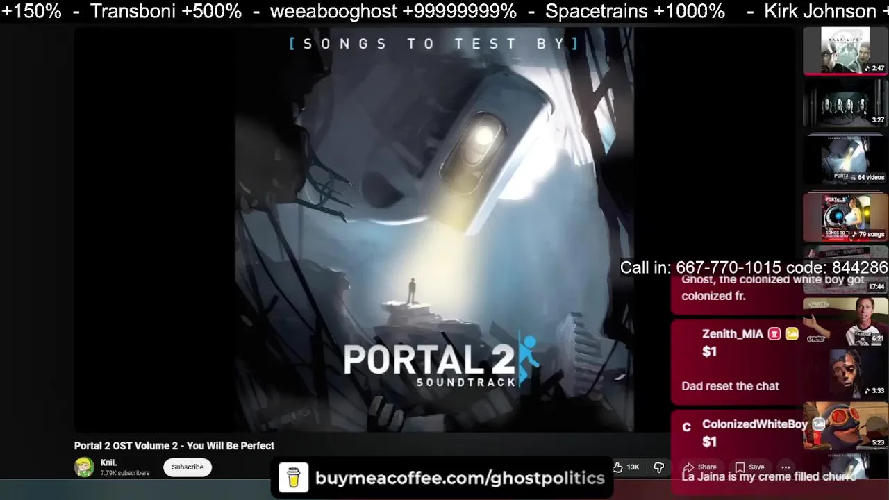Click the Buy Me a Coffee cup icon
889x500 pixels.
[293, 478]
